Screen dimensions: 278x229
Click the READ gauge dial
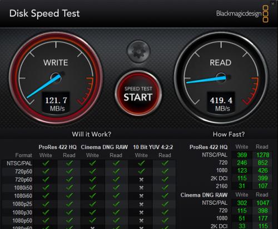tap(221, 78)
